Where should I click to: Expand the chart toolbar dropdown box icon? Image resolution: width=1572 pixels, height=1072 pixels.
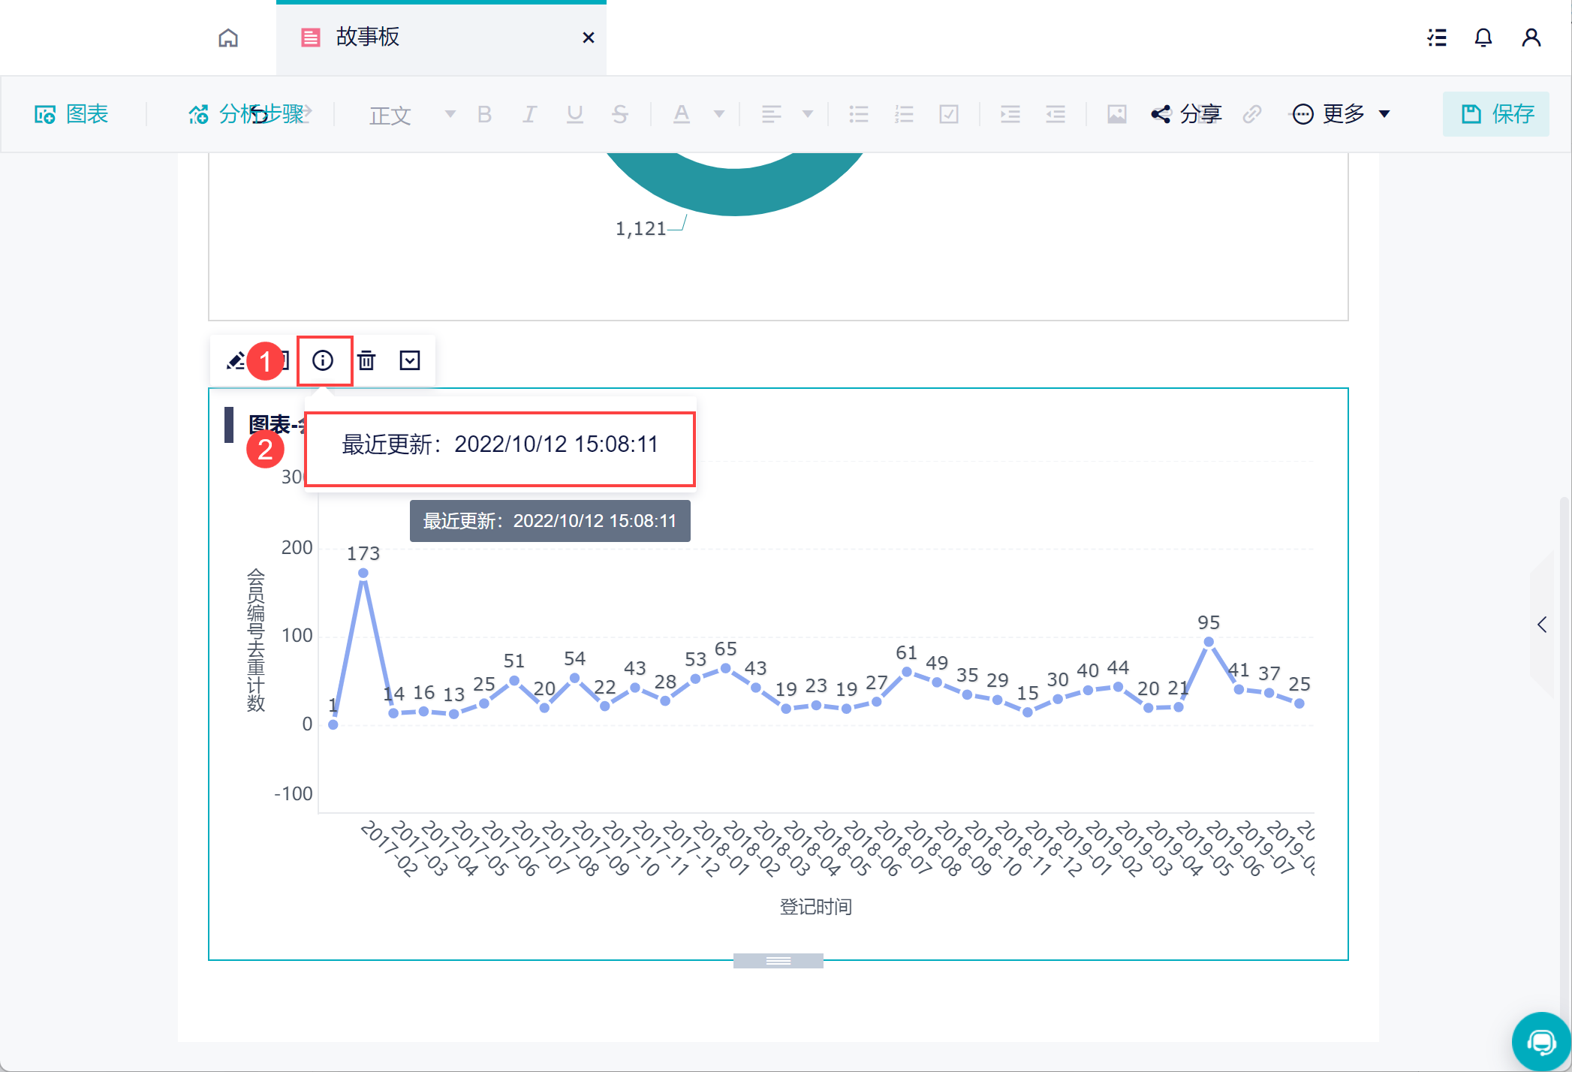(410, 360)
